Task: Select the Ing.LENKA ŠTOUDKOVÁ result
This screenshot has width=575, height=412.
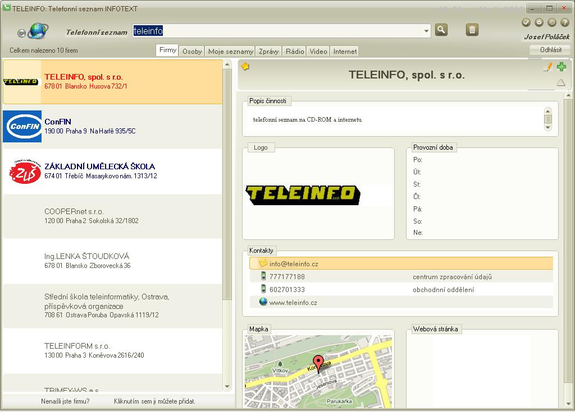Action: click(112, 261)
